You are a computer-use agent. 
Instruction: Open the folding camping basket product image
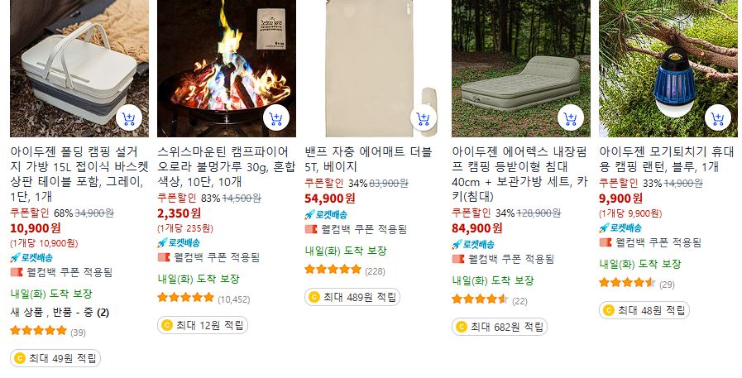79,69
